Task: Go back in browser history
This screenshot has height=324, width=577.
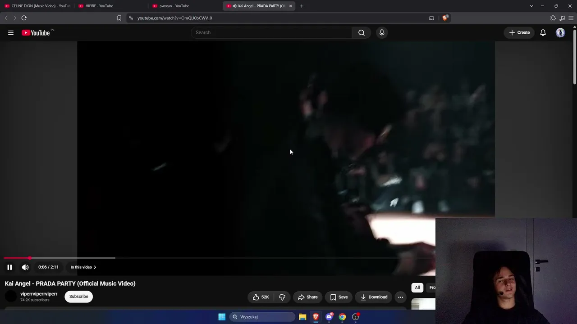Action: (6, 18)
